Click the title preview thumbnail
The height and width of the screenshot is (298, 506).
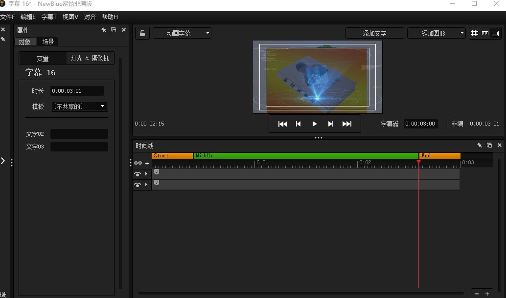click(x=318, y=77)
